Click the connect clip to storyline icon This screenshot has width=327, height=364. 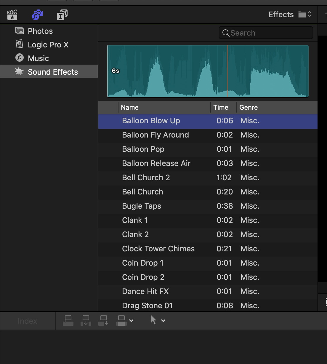[68, 320]
